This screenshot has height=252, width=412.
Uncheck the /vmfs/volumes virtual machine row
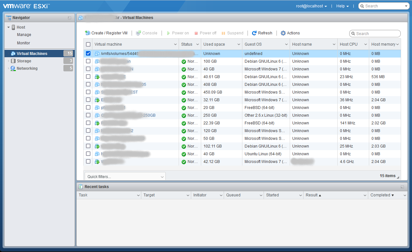(88, 54)
